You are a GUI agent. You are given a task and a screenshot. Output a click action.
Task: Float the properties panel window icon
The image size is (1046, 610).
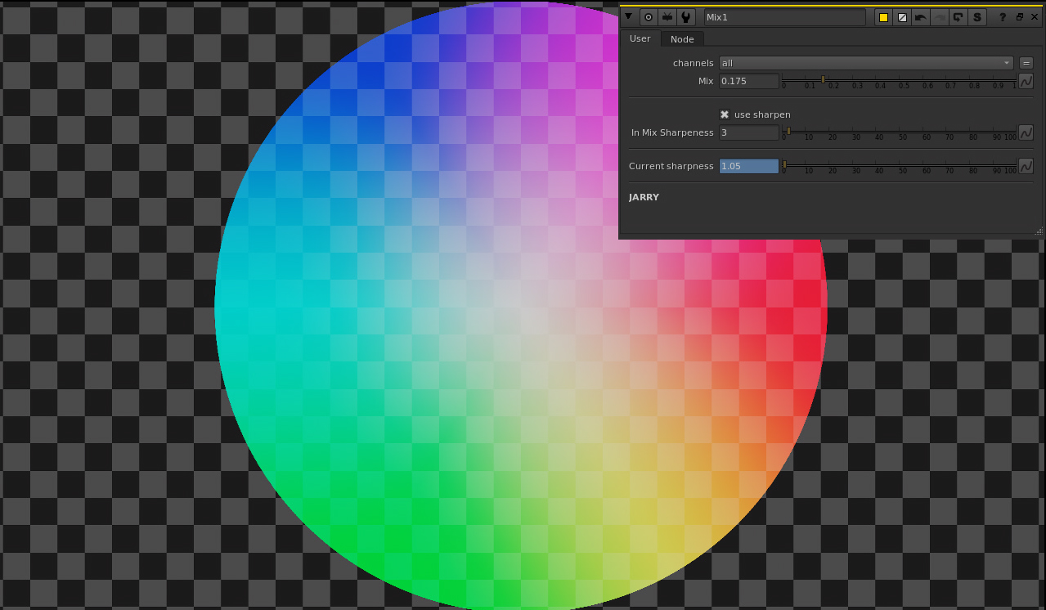1020,17
